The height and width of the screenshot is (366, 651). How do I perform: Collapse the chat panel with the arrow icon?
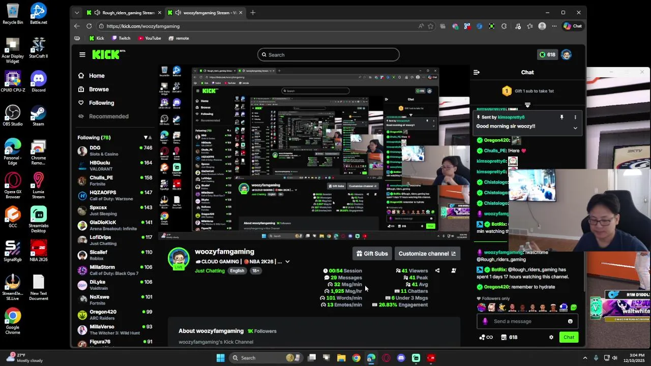click(477, 72)
